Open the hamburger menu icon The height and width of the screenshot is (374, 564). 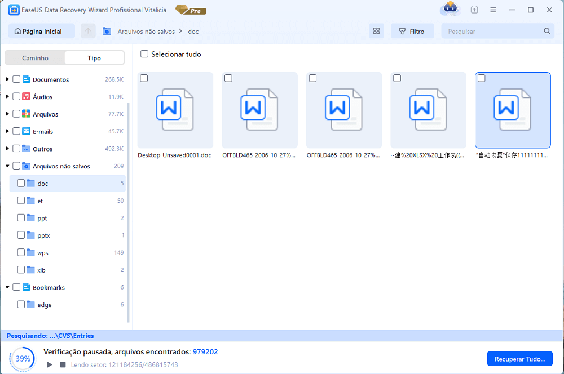(x=493, y=10)
